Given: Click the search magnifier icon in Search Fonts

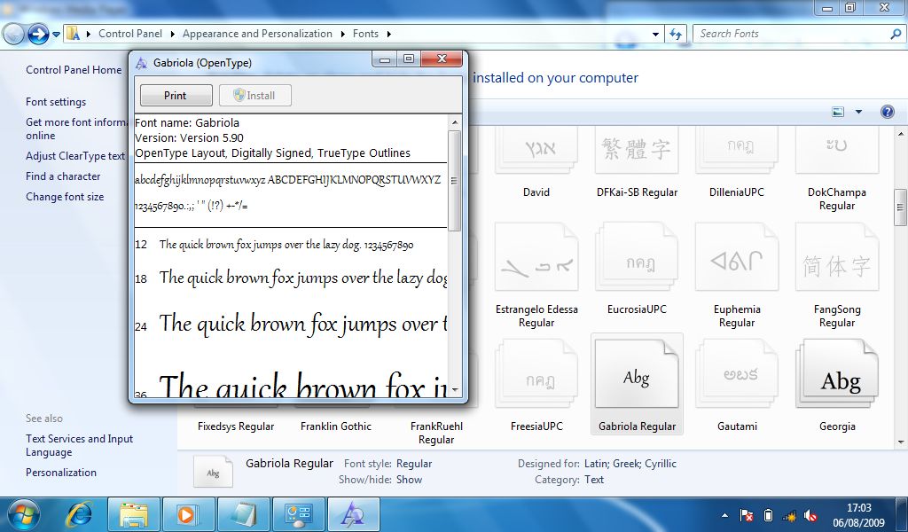Looking at the screenshot, I should click(896, 34).
